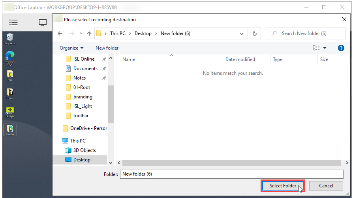Sort by the Date modified column
The image size is (353, 198).
tap(240, 59)
